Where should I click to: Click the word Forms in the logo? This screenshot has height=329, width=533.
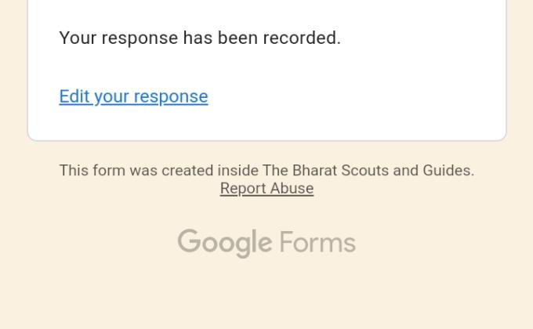click(317, 243)
